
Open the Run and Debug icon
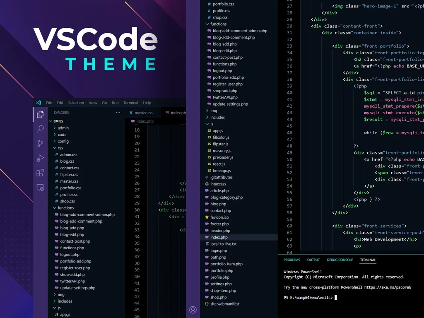[40, 158]
